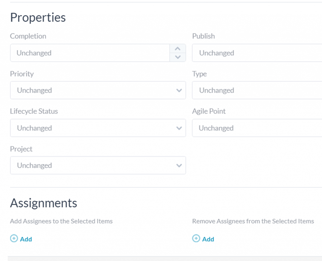
Task: Click the chevron arrow in Lifecycle Status box
Action: pos(179,128)
